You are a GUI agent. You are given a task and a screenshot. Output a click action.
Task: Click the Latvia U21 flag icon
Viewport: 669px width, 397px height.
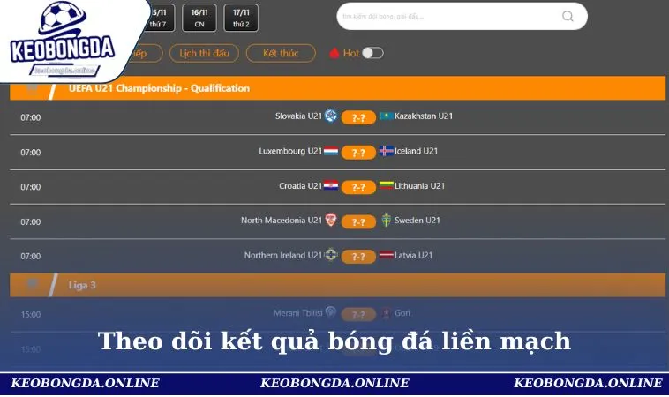click(x=386, y=256)
